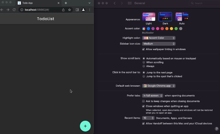Share this page from Chrome address bar
The width and height of the screenshot is (220, 134).
pyautogui.click(x=63, y=10)
